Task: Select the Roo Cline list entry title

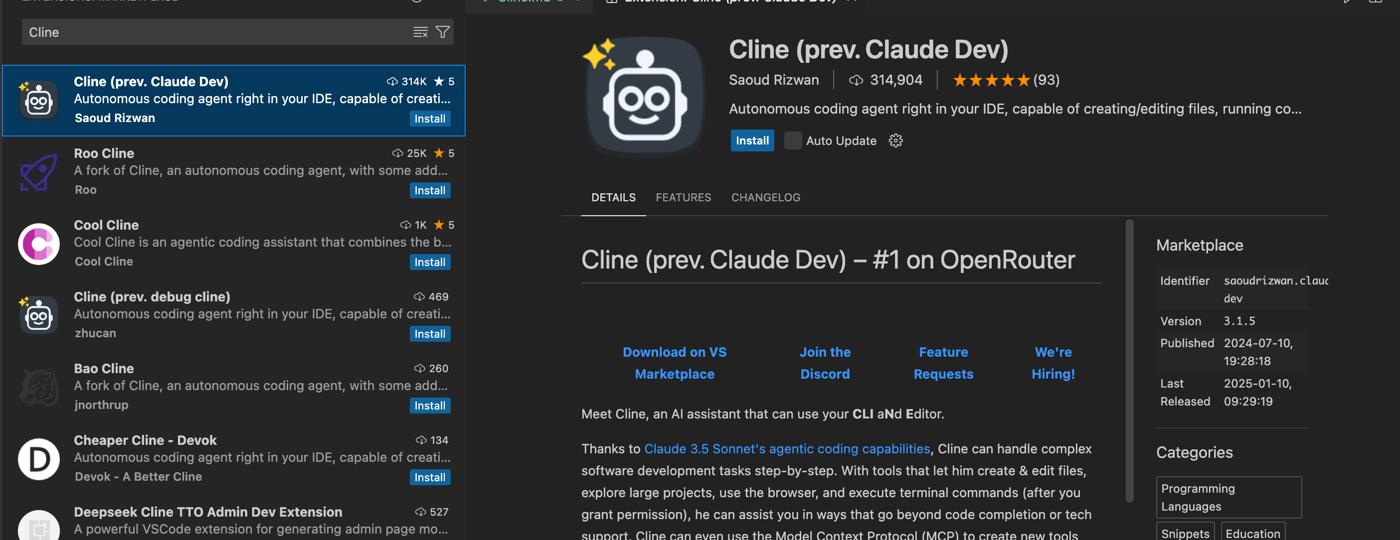Action: [x=103, y=153]
